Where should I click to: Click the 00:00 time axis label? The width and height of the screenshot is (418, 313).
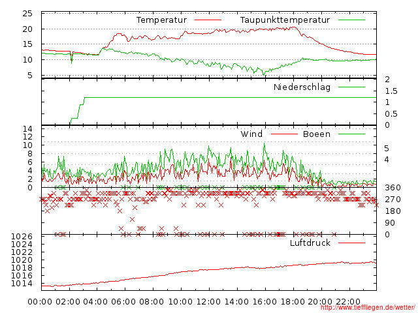[x=40, y=302]
